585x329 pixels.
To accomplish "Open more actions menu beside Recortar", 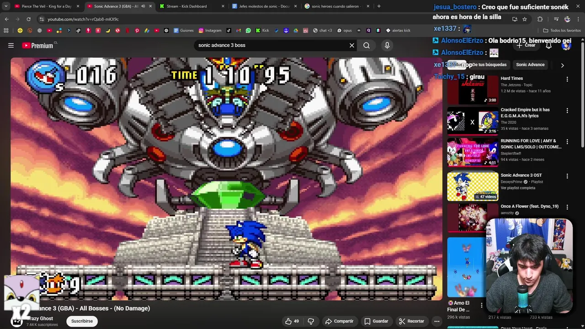I will 437,321.
